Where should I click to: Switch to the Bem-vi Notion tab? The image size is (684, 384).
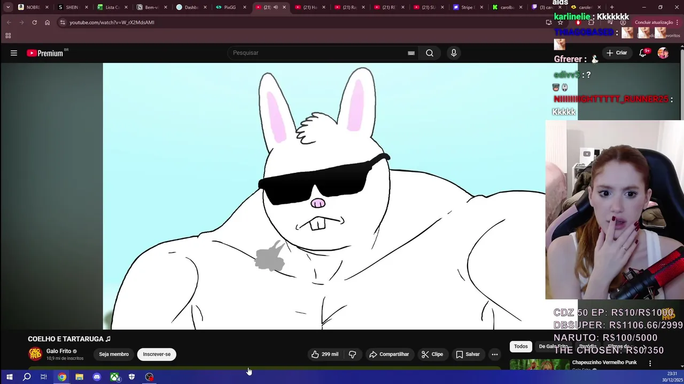coord(151,7)
